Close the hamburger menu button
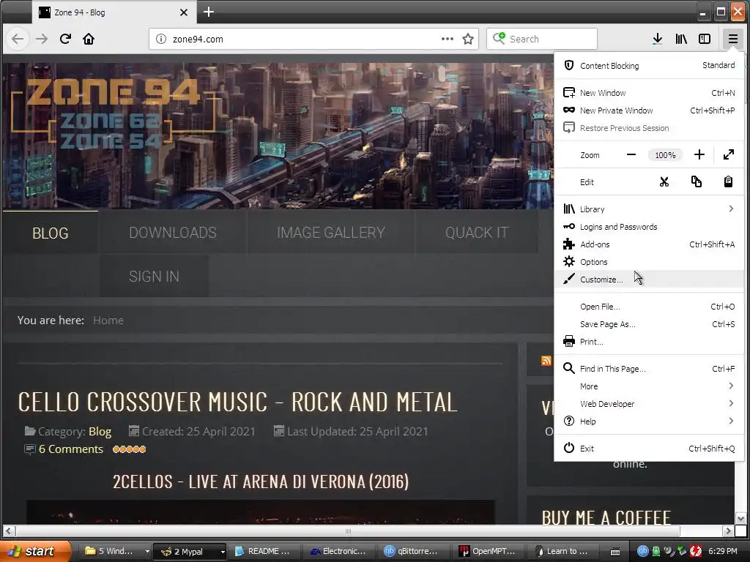Viewport: 750px width, 562px height. pos(732,39)
